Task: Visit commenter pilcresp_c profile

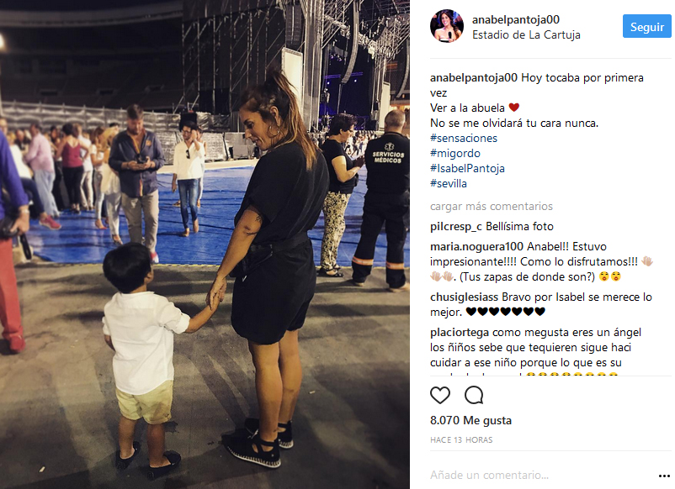Action: tap(456, 227)
